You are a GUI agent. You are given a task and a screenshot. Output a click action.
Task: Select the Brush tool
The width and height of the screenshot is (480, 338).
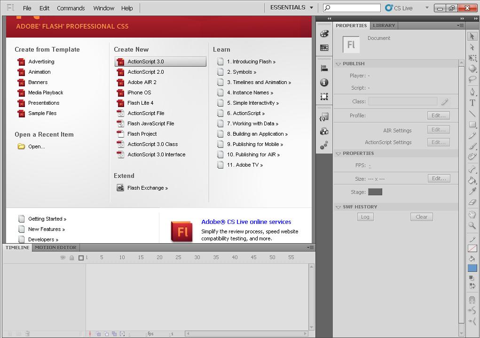point(472,146)
